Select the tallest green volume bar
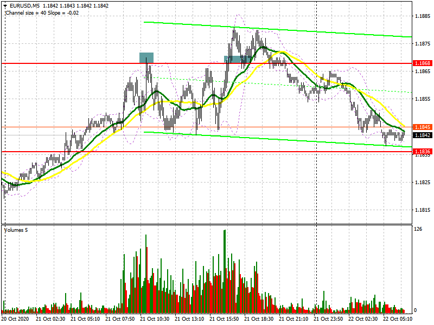 click(225, 271)
